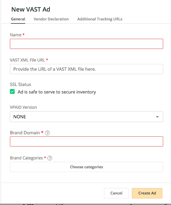Click the help icon next to Brand Domain
The width and height of the screenshot is (171, 205).
click(47, 133)
